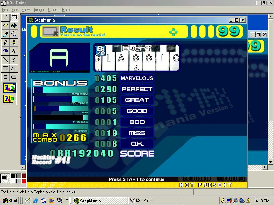Activate the Magnifier tool
This screenshot has height=205, width=274.
tap(14, 34)
